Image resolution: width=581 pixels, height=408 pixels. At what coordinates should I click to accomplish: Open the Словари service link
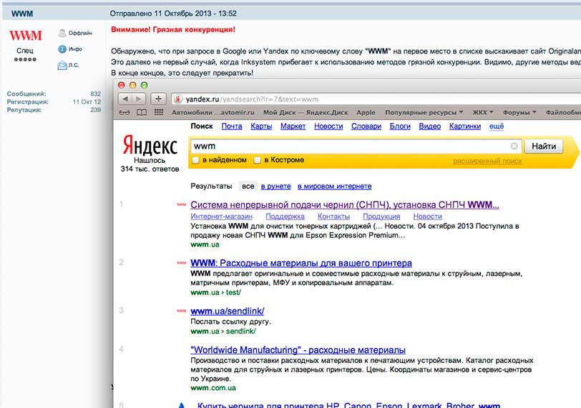(366, 126)
